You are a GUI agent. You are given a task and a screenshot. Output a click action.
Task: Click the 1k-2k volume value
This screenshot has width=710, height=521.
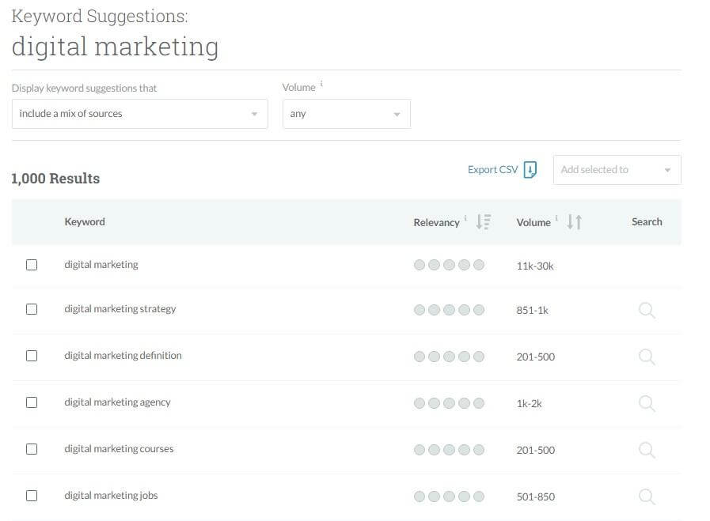click(x=529, y=403)
